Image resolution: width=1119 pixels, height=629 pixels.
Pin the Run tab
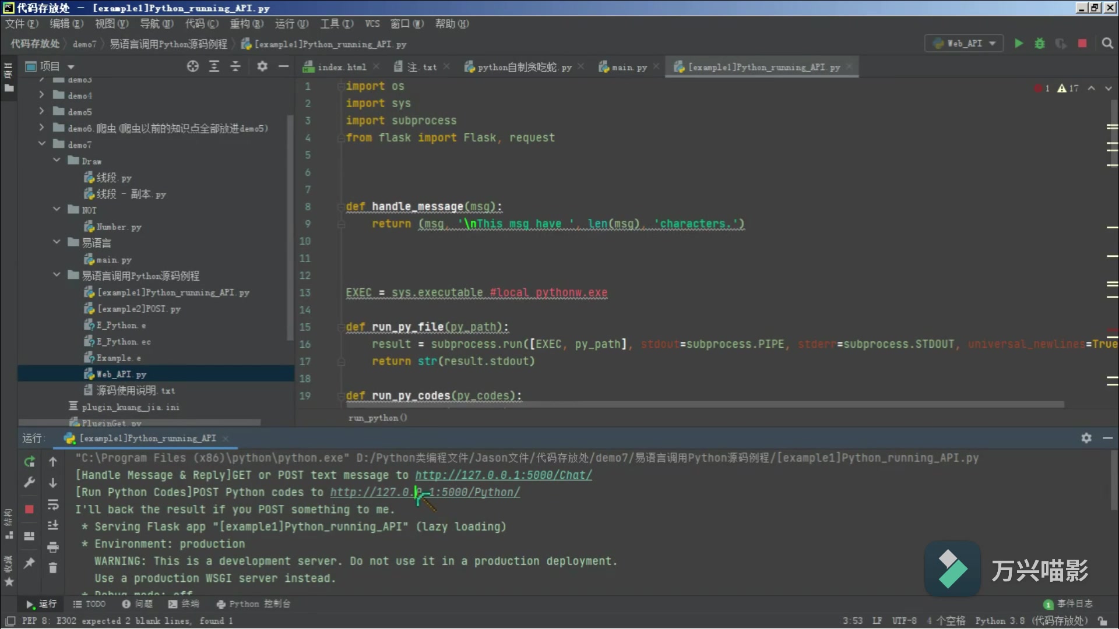click(29, 563)
